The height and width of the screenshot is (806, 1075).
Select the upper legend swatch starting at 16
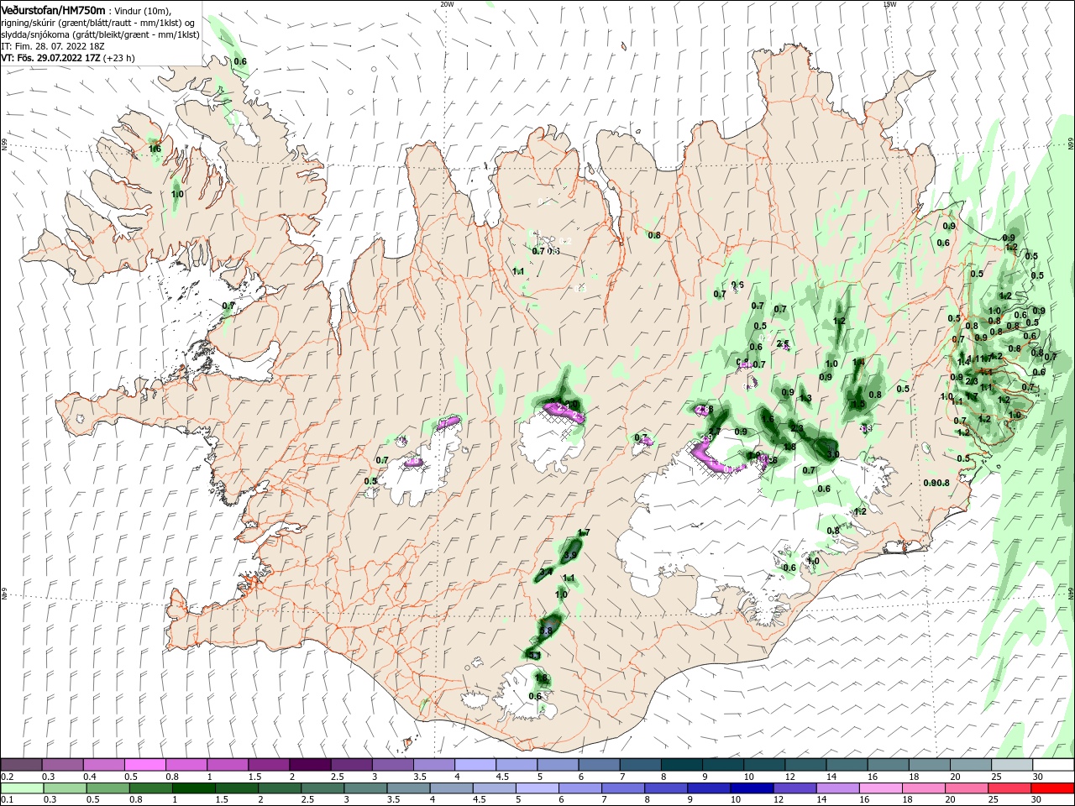pos(887,765)
